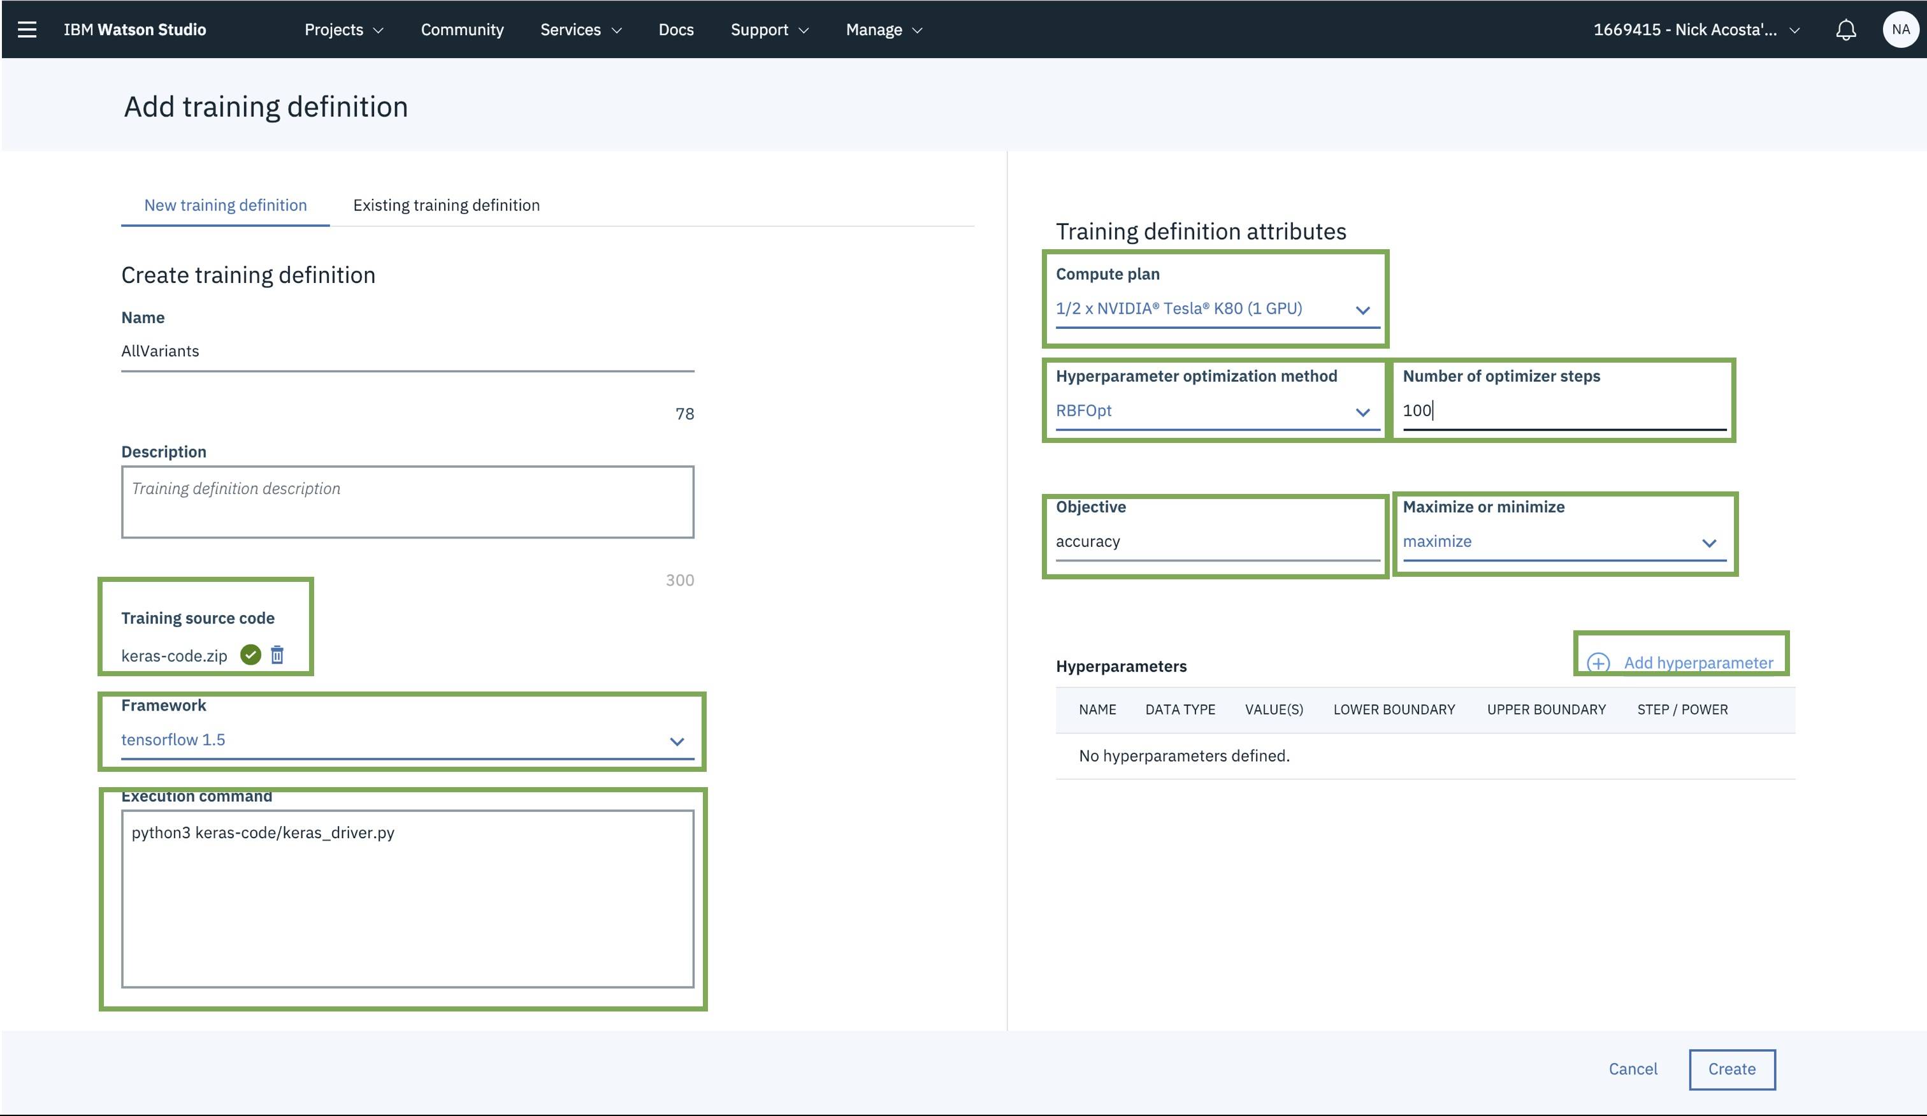Click the LOWER BOUNDARY column header
This screenshot has width=1927, height=1116.
coord(1394,709)
